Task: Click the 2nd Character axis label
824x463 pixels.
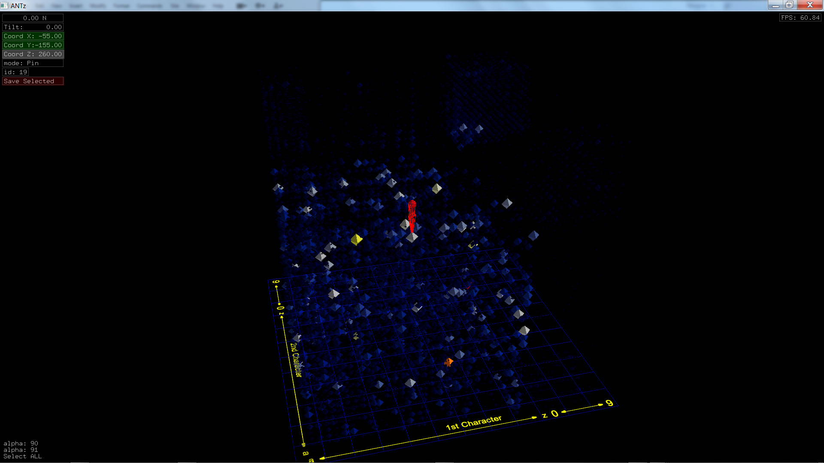Action: tap(296, 360)
